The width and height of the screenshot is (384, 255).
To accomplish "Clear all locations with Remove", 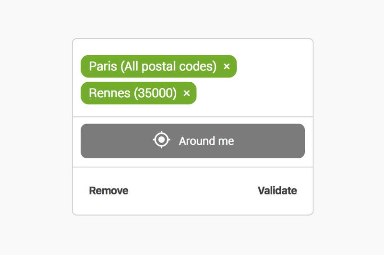I will (108, 191).
